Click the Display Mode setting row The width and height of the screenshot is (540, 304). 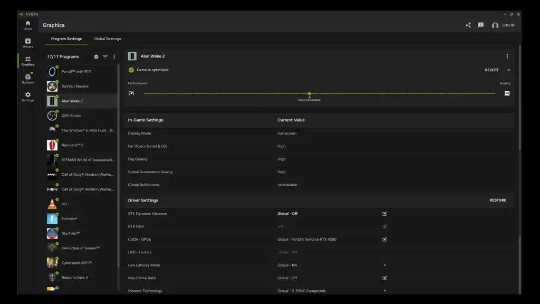coord(320,133)
